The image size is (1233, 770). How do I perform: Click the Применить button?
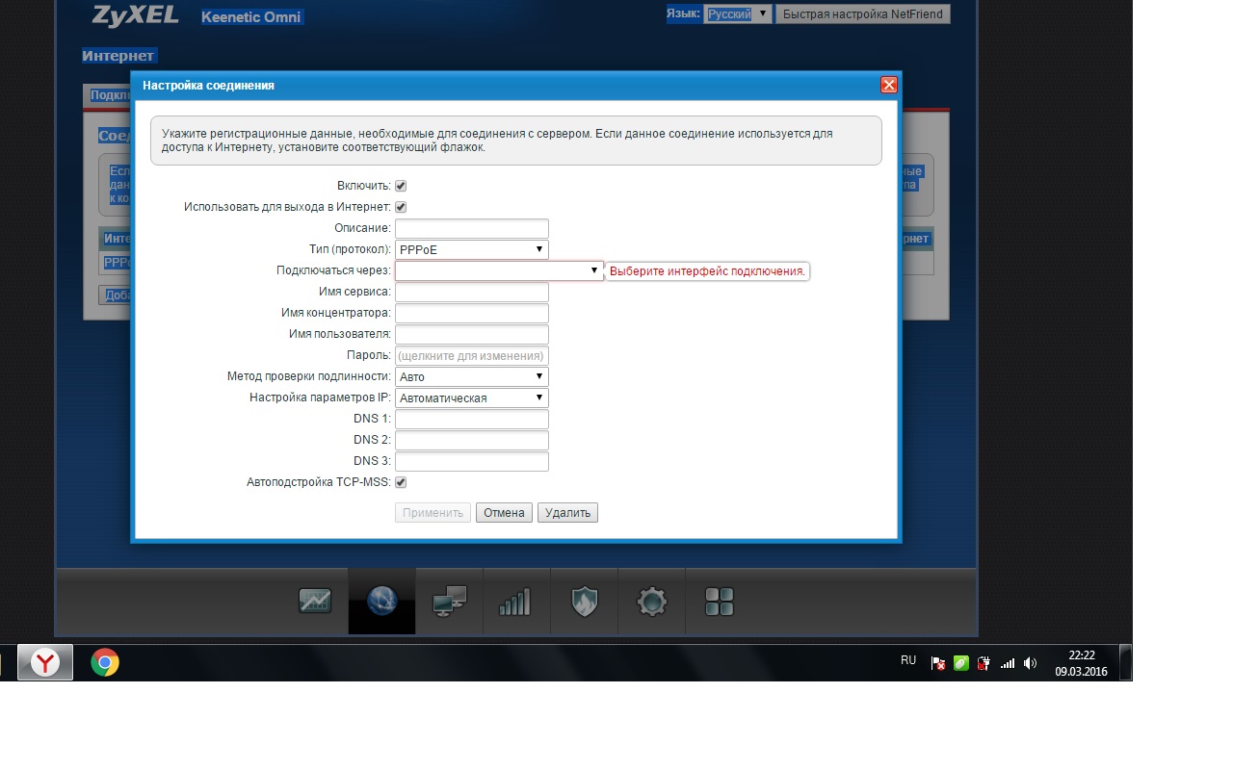(433, 513)
